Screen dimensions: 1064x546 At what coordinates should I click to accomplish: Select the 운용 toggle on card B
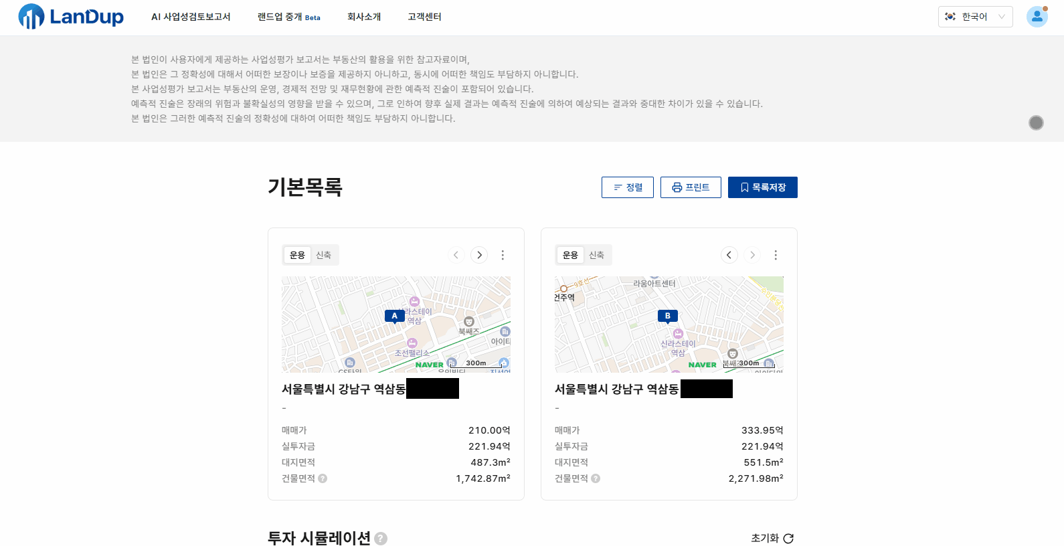[x=570, y=255]
